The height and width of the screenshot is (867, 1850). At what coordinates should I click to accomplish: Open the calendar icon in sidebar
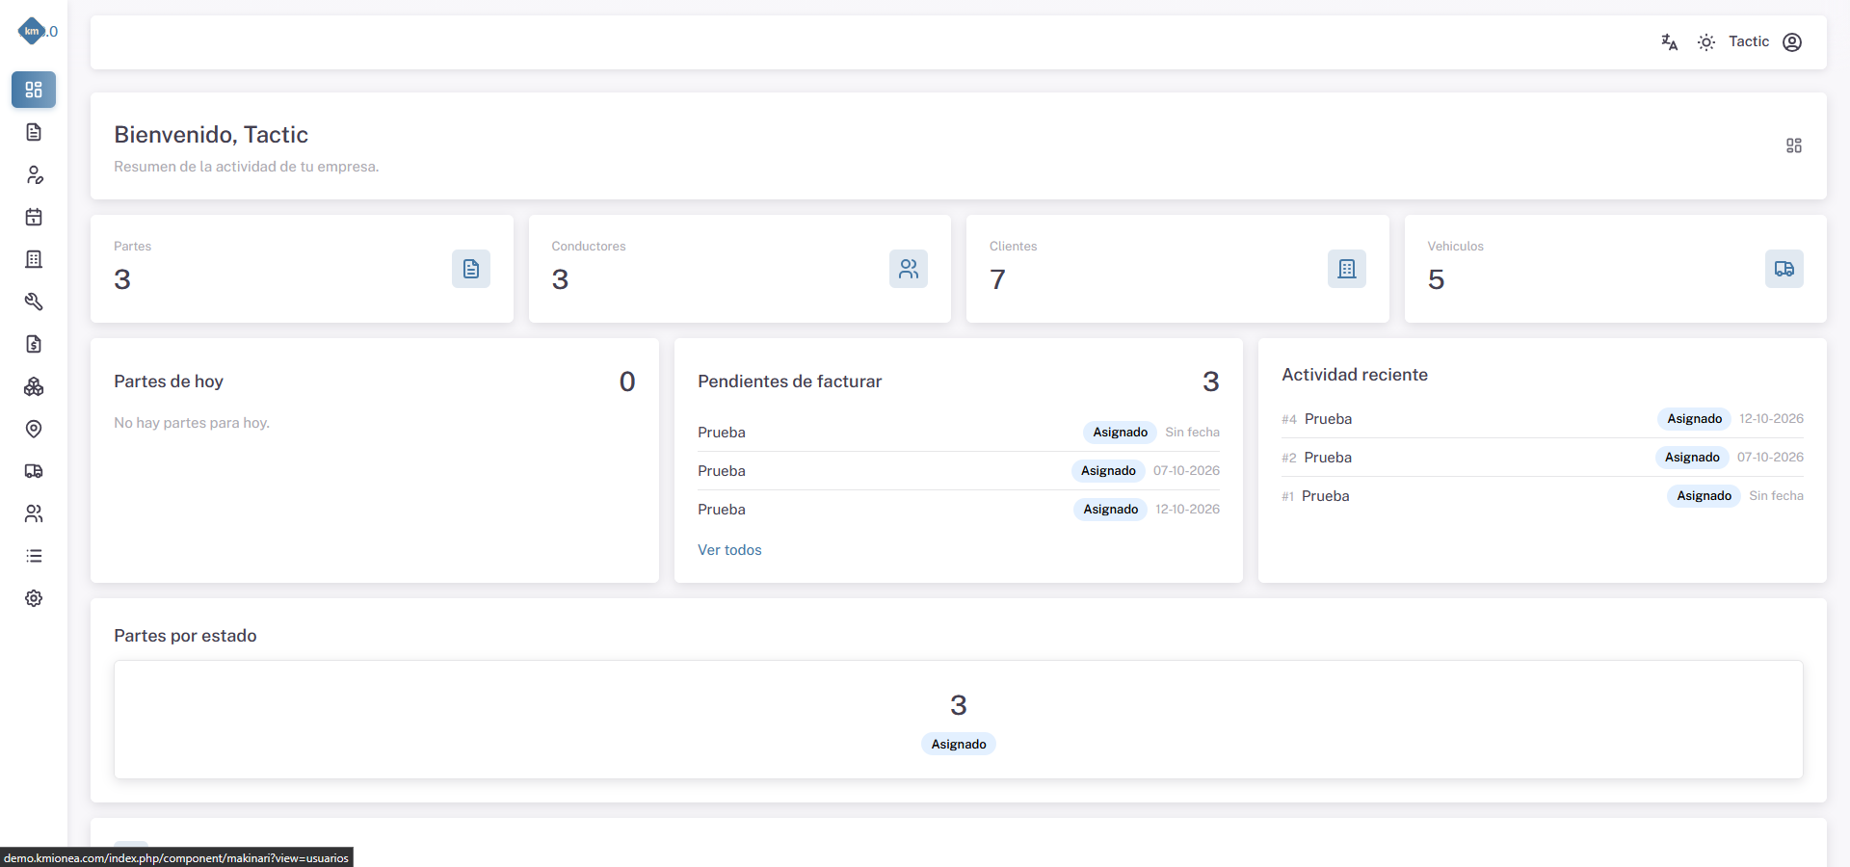pyautogui.click(x=34, y=217)
